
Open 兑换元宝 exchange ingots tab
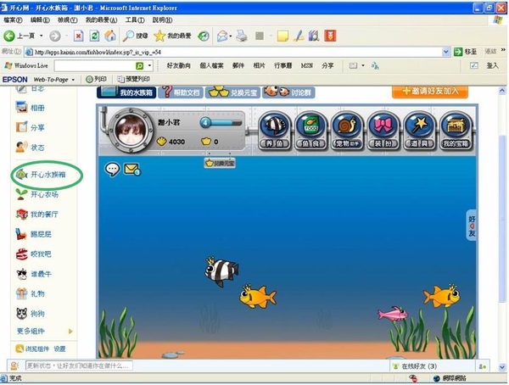click(232, 92)
